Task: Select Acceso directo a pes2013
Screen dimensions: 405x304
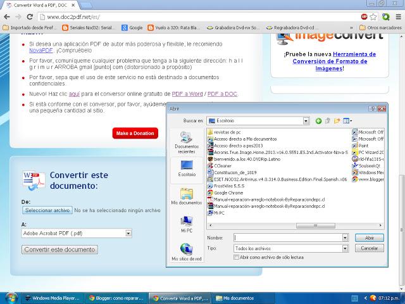Action: coord(235,146)
